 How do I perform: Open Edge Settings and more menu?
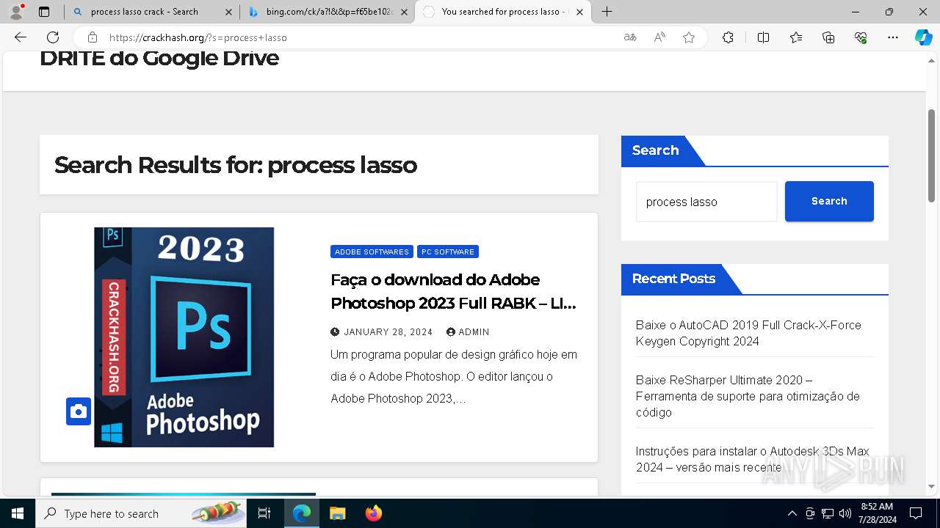[893, 37]
